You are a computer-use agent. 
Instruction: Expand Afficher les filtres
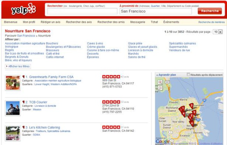coord(18,66)
